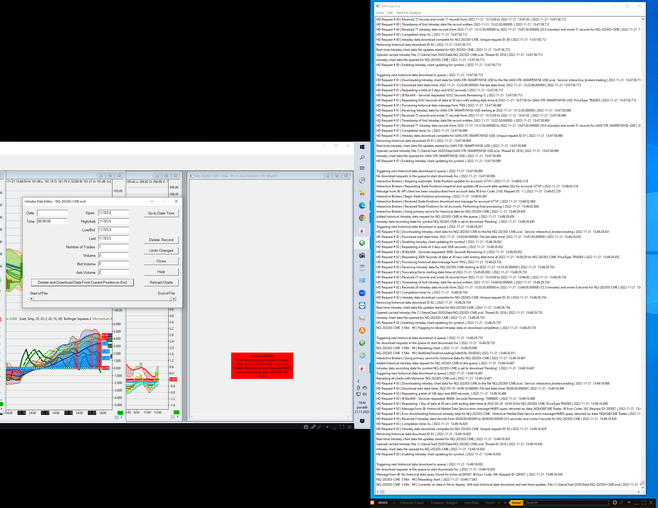The image size is (658, 508).
Task: Click the Delete Record button
Action: [x=161, y=240]
